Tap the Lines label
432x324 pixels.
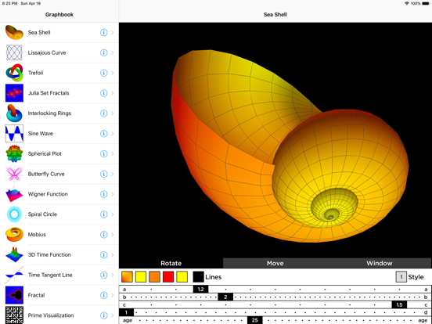[213, 277]
